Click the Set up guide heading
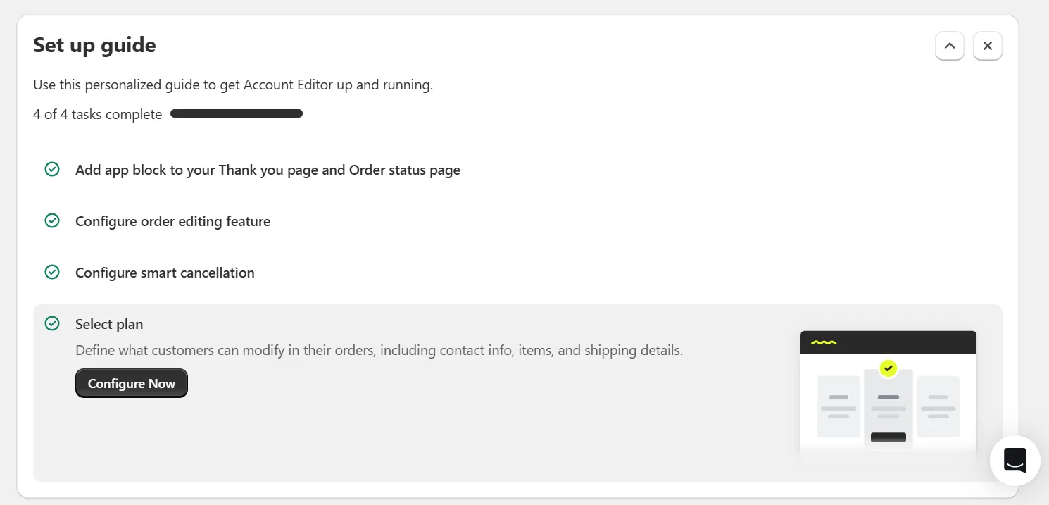Image resolution: width=1049 pixels, height=505 pixels. 94,45
